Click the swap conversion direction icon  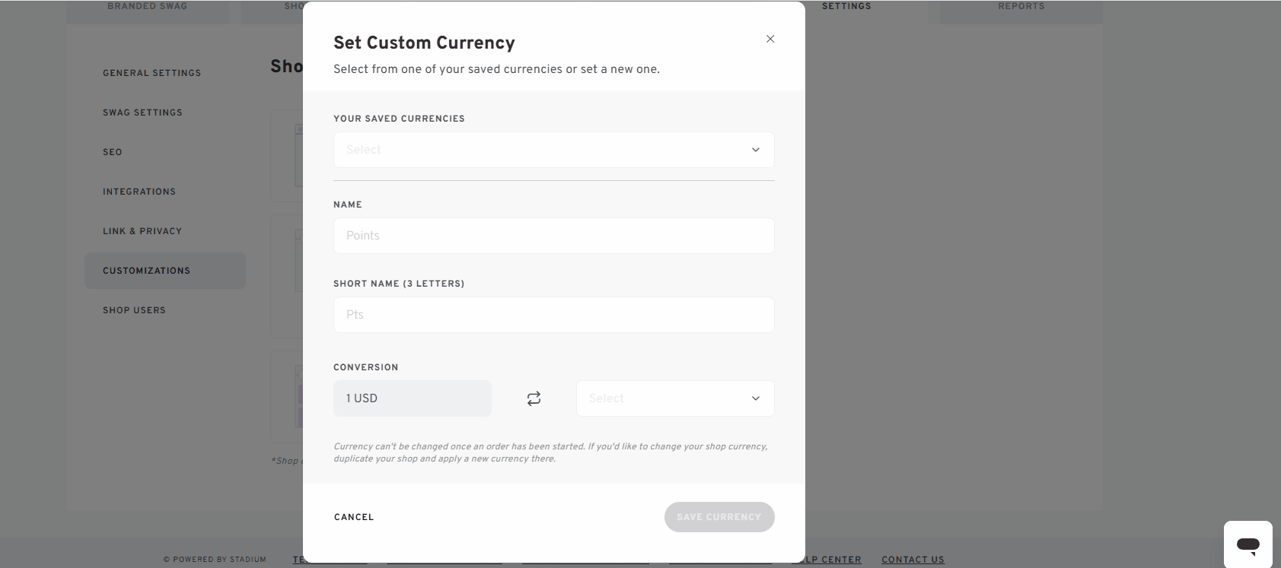(x=534, y=398)
